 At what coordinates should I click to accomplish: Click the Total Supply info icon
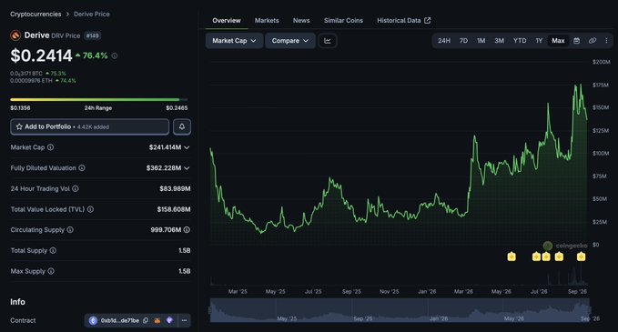pos(53,250)
